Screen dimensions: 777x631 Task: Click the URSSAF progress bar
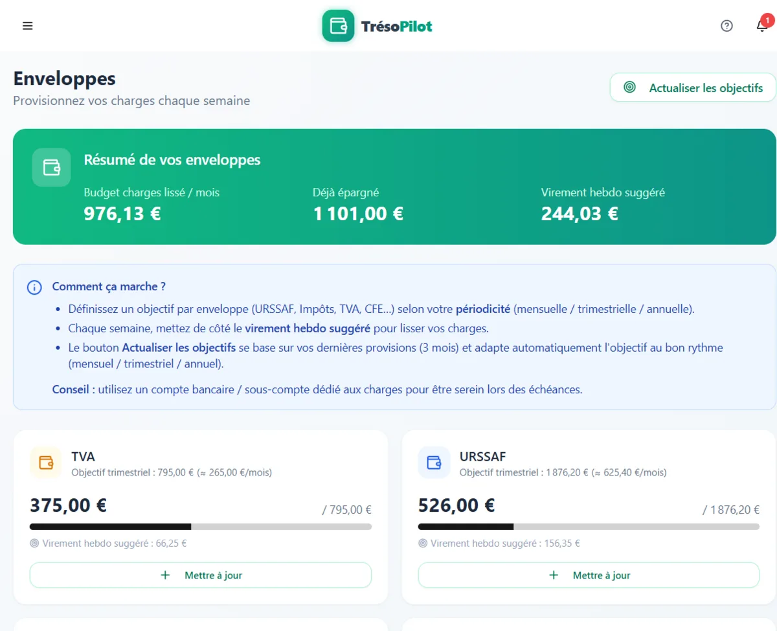[588, 526]
